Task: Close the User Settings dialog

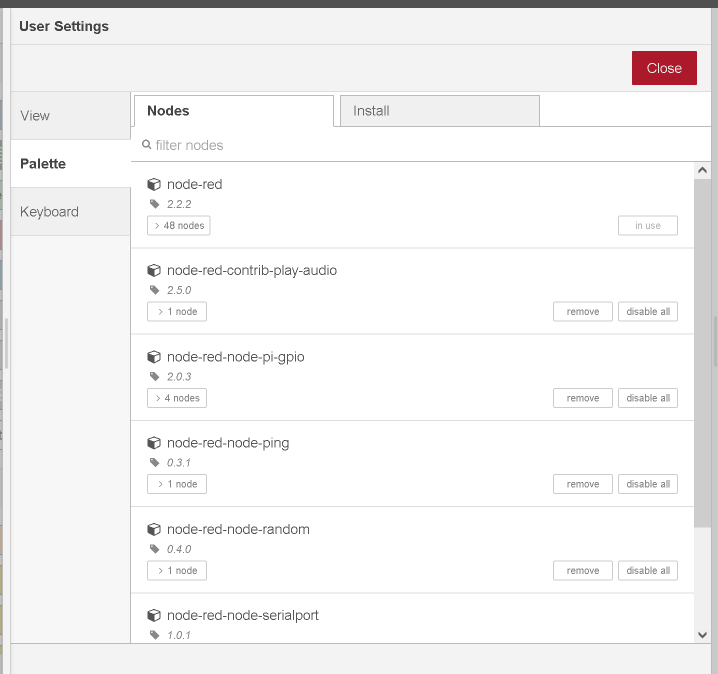Action: [664, 68]
